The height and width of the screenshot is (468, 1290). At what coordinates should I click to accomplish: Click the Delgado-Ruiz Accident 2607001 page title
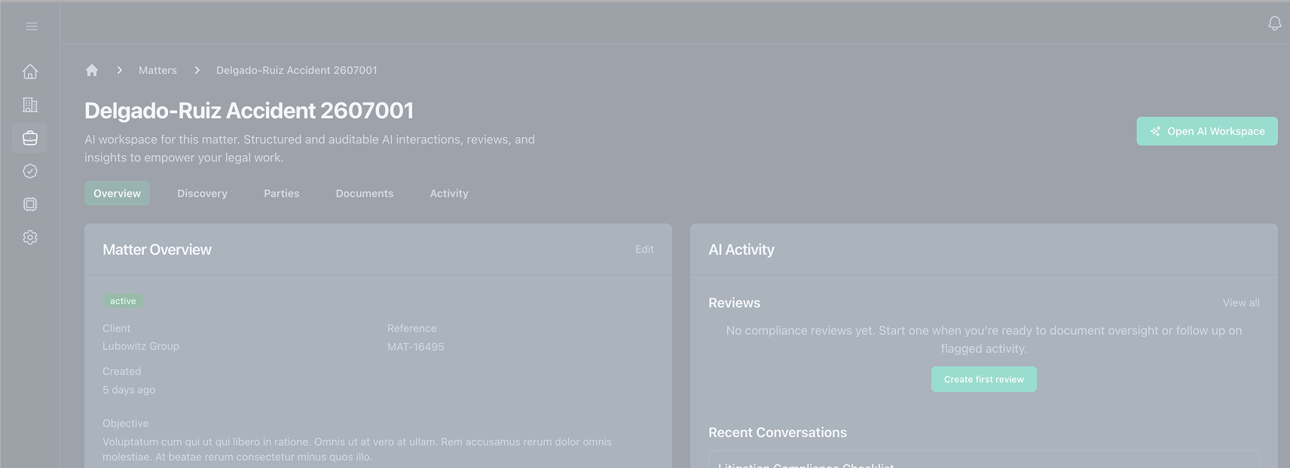click(x=249, y=111)
